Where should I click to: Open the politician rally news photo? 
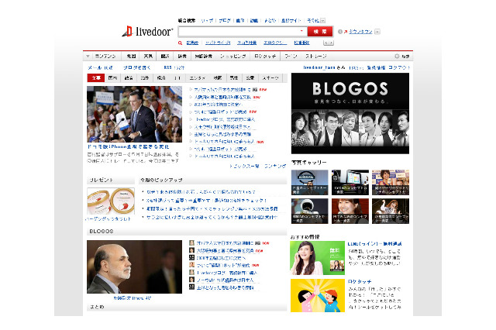click(134, 114)
